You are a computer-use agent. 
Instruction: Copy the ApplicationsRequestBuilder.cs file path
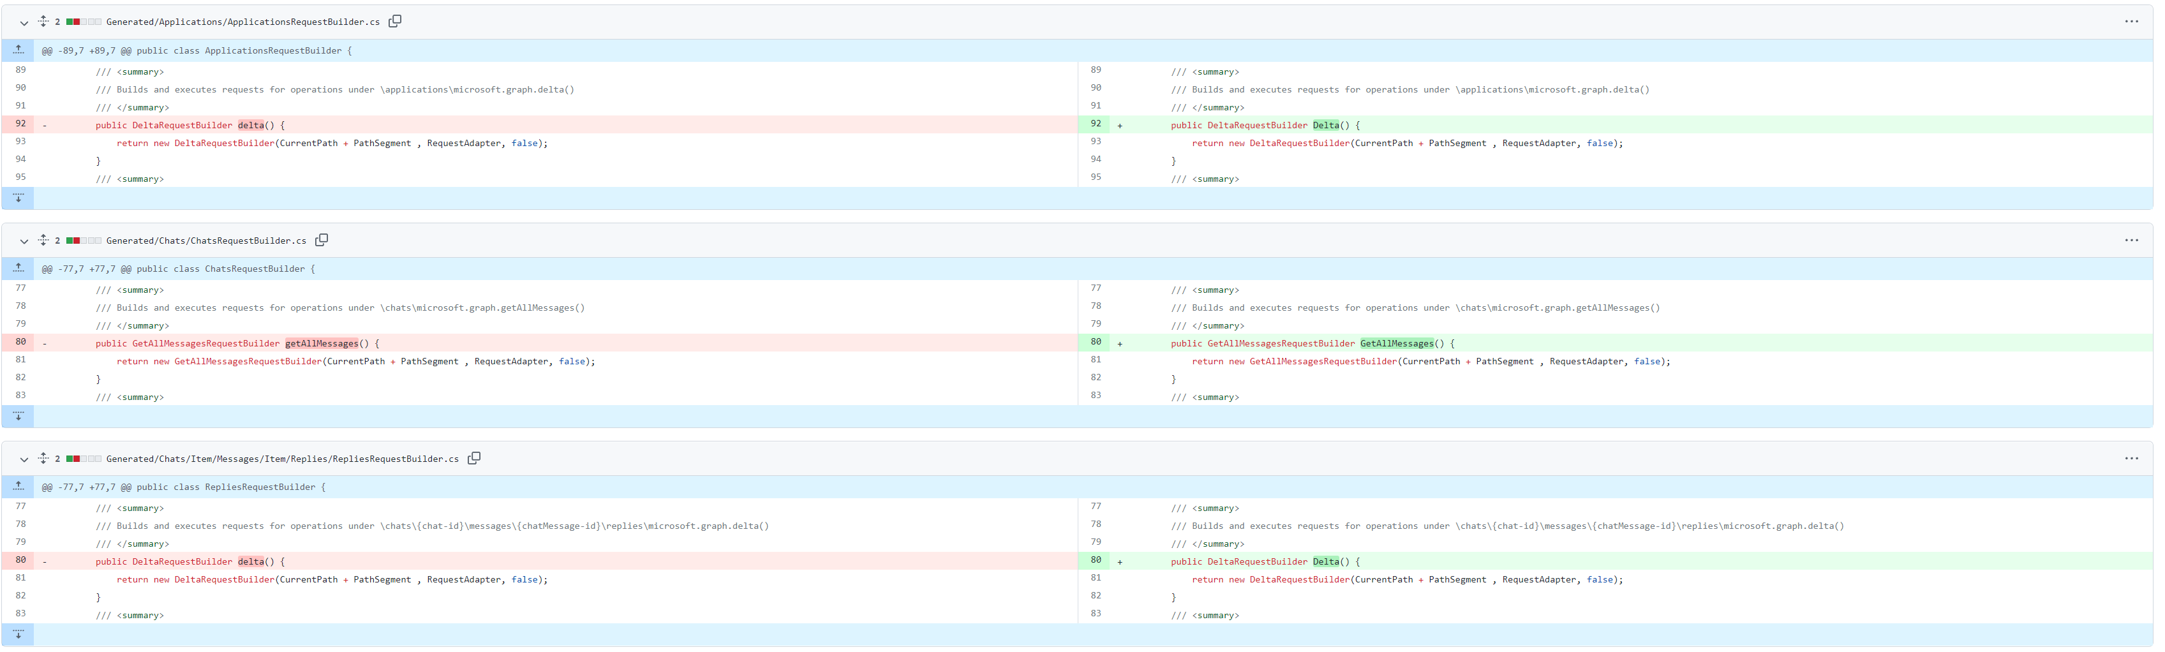point(395,21)
